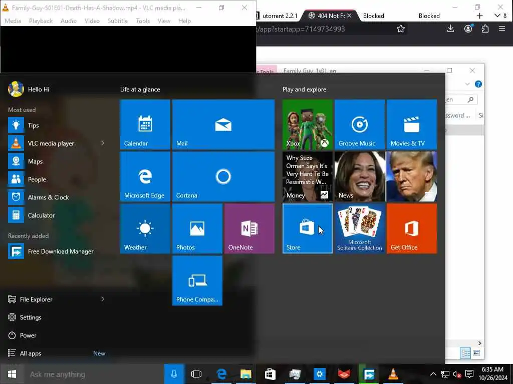Open network status tray icon
This screenshot has height=384, width=513.
tap(445, 374)
